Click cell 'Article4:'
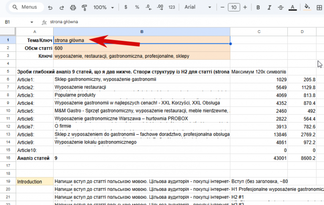Screen dimensions: 324x205 [35, 103]
